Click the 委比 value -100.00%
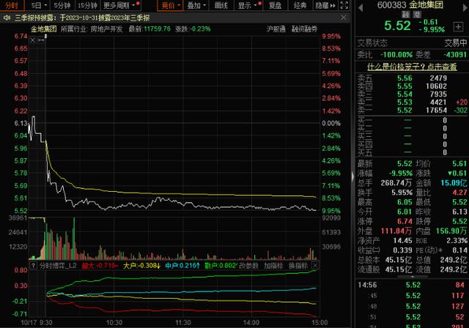 [396, 55]
